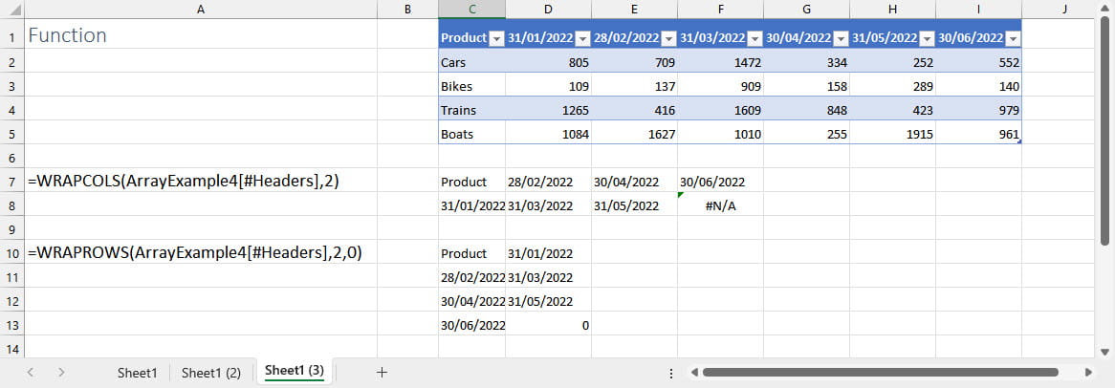Click the three-dot handle beside the scrollbar

670,373
